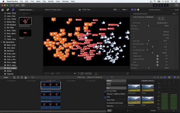
Task: Toggle the Effects browser icon
Action: click(174, 77)
